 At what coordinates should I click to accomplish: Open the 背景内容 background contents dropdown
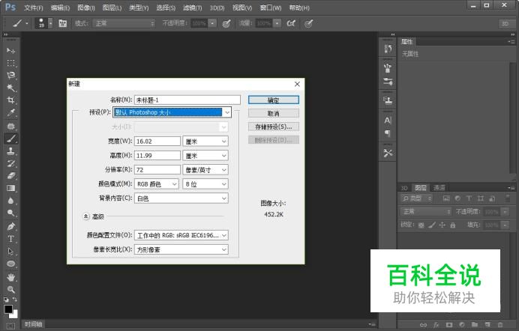pyautogui.click(x=181, y=198)
